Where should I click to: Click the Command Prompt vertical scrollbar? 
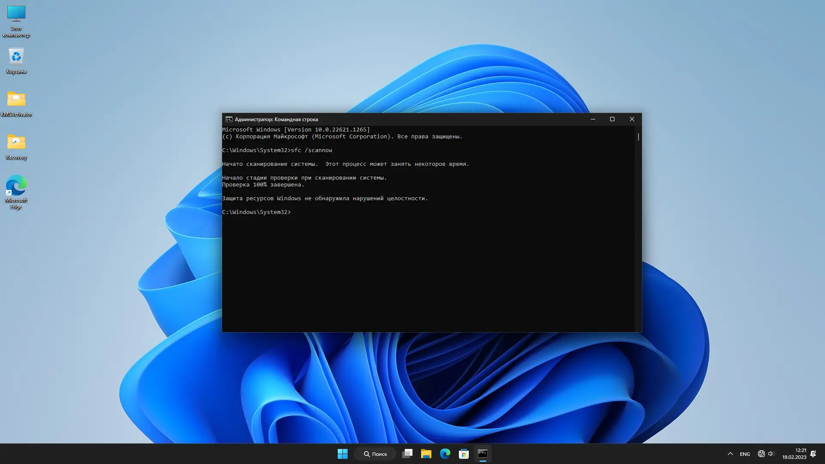click(638, 228)
